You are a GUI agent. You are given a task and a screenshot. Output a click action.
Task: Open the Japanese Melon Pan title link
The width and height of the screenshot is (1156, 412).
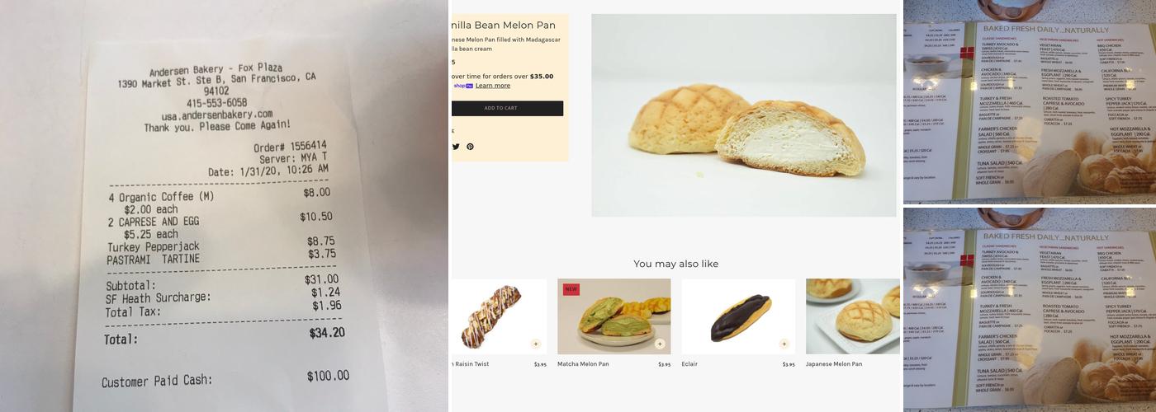tap(834, 364)
